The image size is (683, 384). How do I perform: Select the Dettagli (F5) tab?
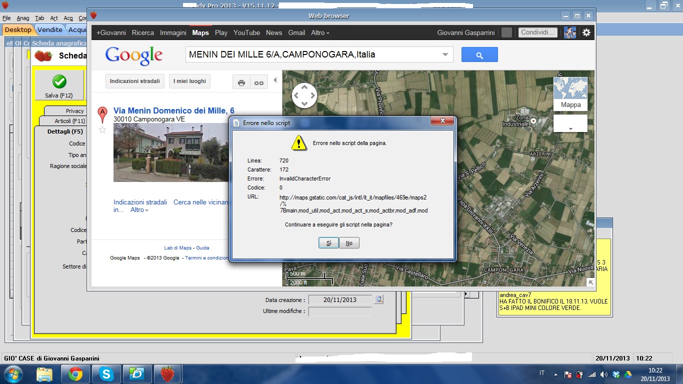[x=65, y=131]
